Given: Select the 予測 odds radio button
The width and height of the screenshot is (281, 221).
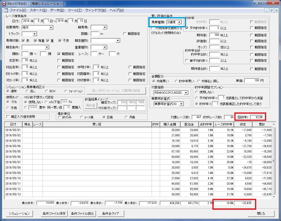Looking at the screenshot, I should click(8, 108).
